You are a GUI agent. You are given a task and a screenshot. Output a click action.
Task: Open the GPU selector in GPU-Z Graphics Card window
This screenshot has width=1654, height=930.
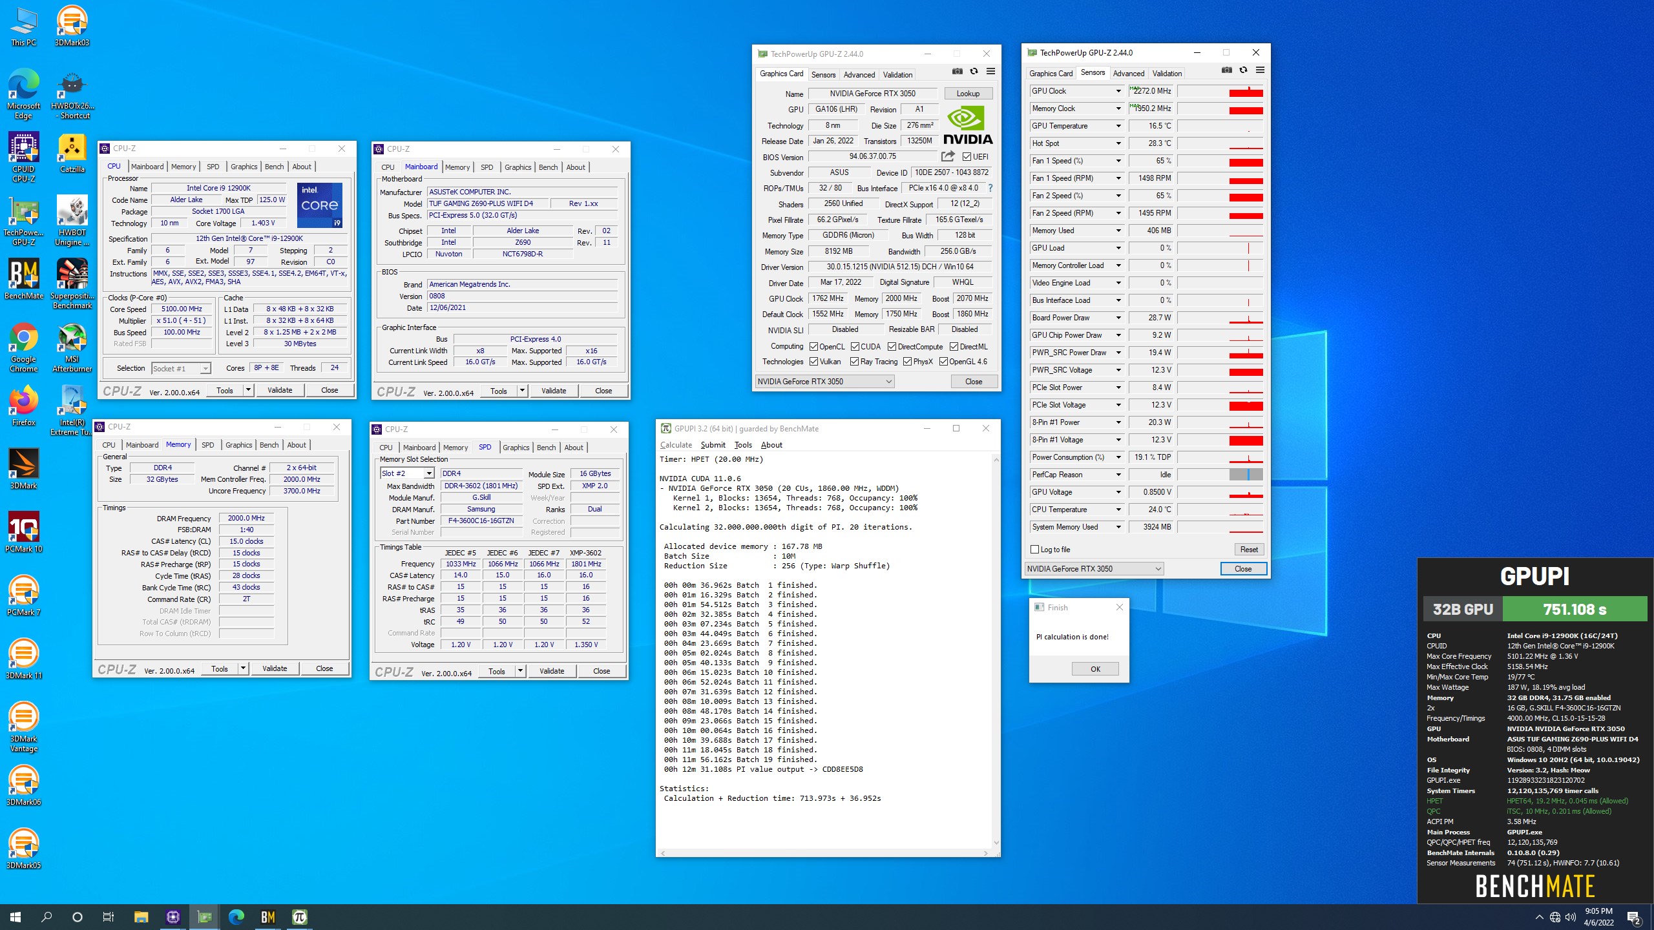click(x=824, y=382)
